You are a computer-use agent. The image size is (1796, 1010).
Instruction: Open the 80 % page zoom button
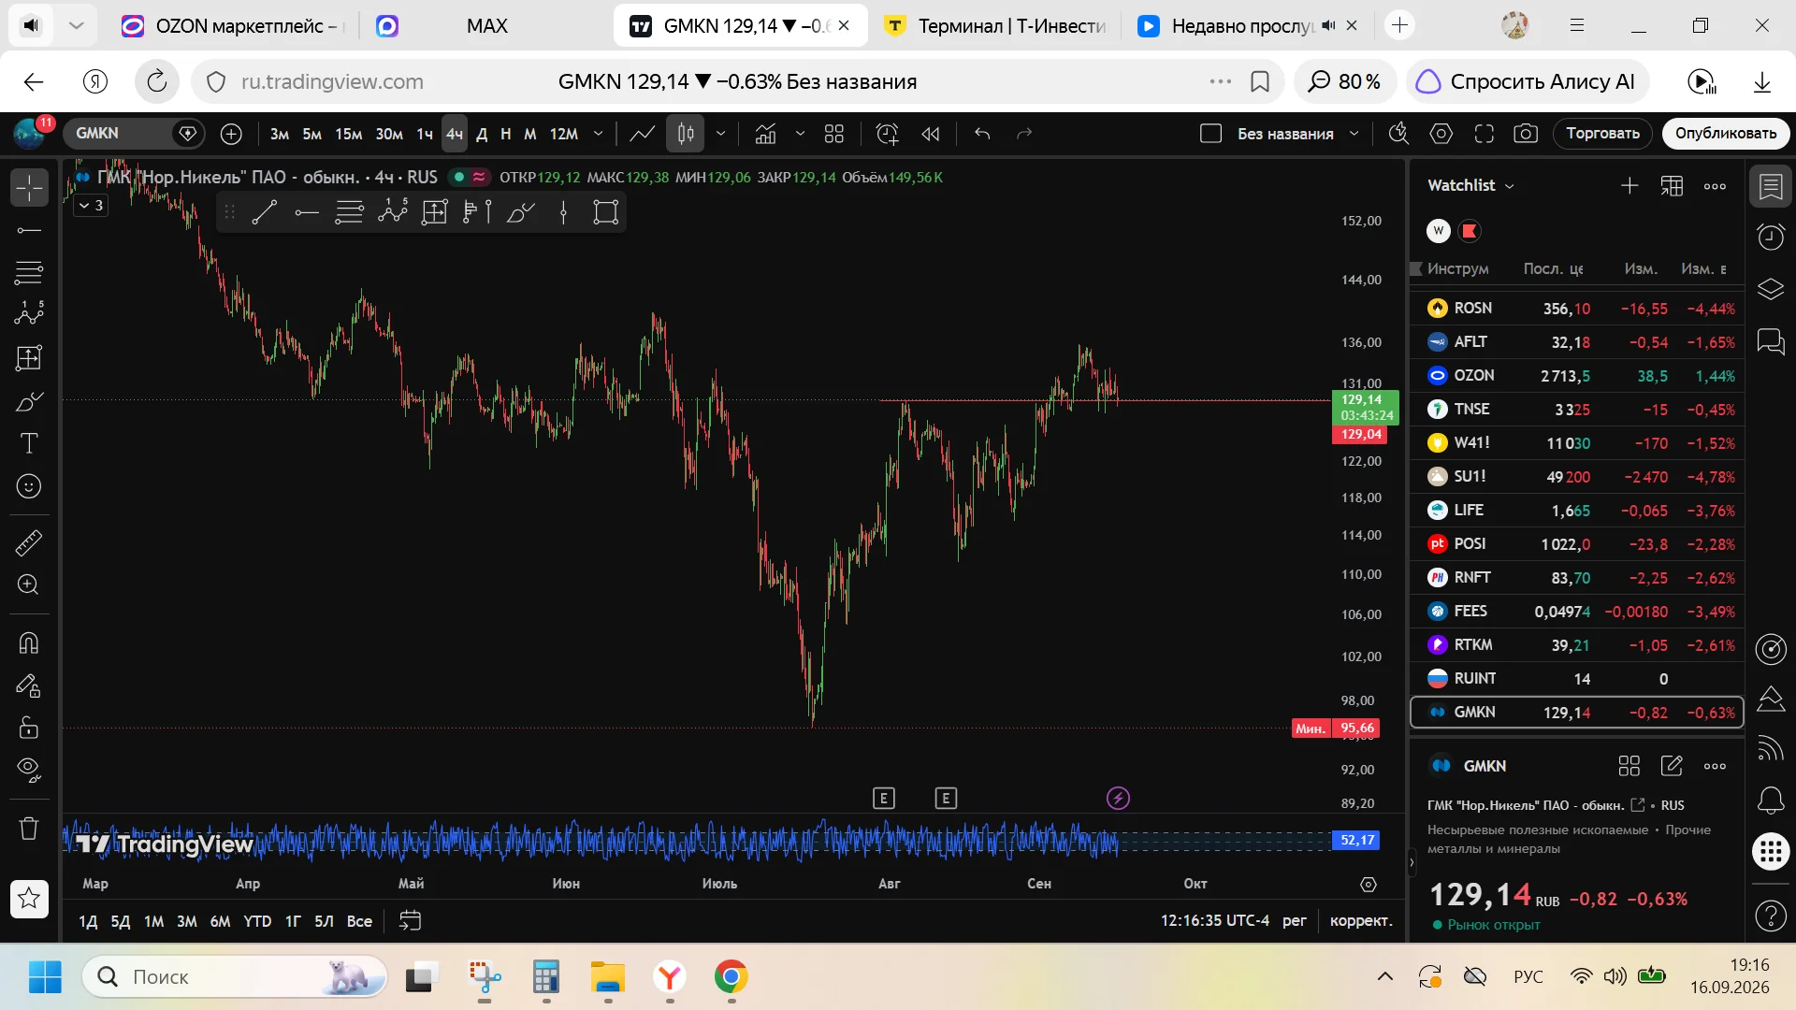click(1345, 82)
